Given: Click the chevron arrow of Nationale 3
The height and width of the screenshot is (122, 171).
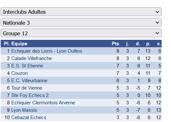Looking at the screenshot, I should coord(157,22).
